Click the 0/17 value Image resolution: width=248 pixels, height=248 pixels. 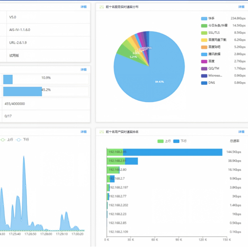coord(8,116)
